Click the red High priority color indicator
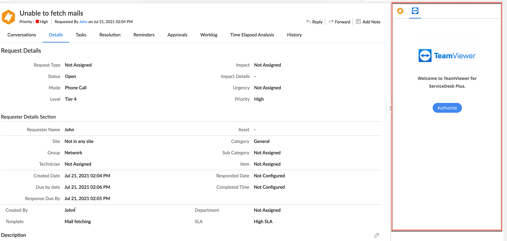 pos(37,22)
